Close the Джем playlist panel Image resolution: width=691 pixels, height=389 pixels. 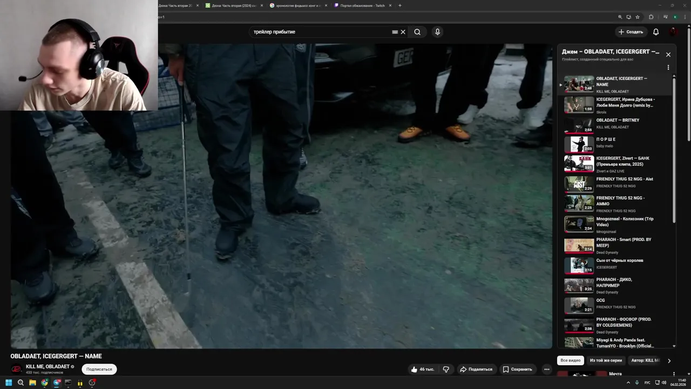click(668, 55)
